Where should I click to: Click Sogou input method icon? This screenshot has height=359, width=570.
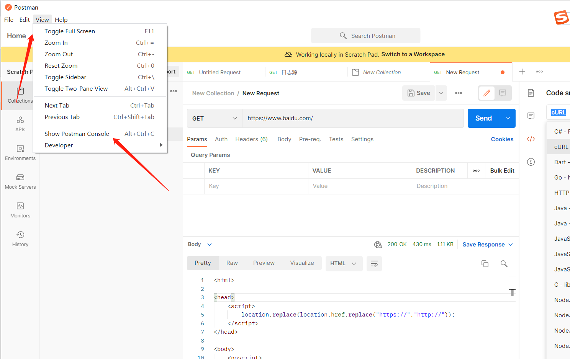562,17
